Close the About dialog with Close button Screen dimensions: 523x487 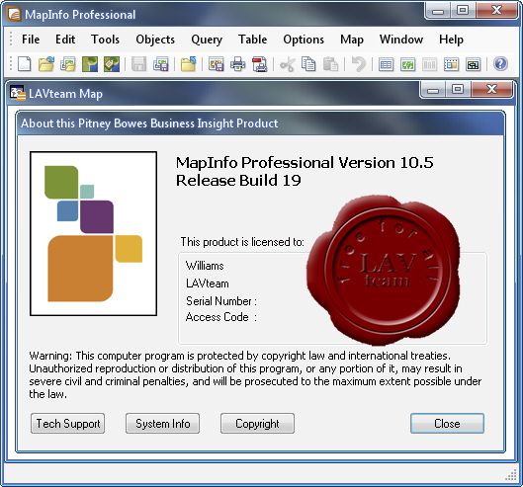coord(447,424)
